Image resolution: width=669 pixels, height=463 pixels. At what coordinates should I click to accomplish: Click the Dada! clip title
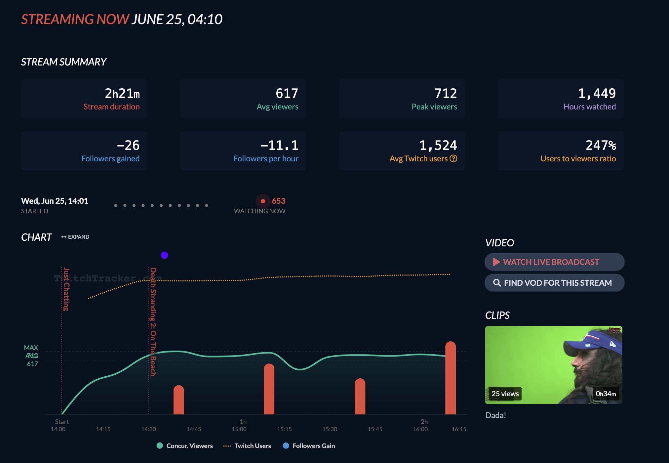coord(495,415)
